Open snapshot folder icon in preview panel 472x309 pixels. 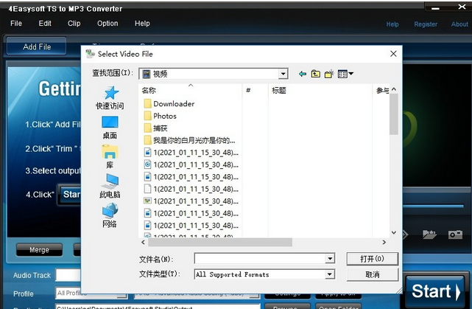point(429,235)
